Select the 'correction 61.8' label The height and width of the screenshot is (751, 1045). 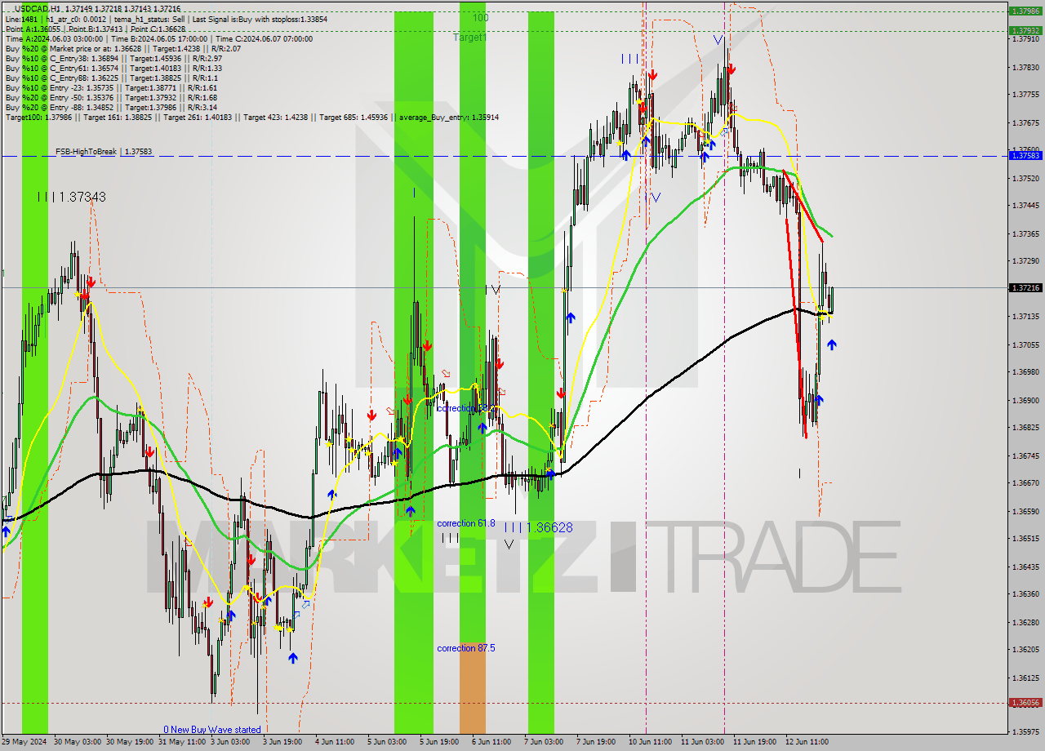click(x=465, y=523)
